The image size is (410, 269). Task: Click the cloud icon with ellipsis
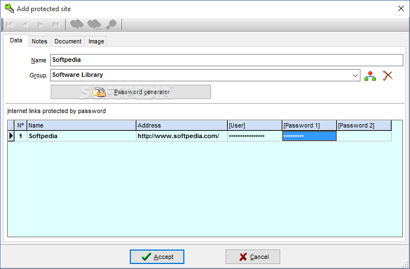click(94, 25)
